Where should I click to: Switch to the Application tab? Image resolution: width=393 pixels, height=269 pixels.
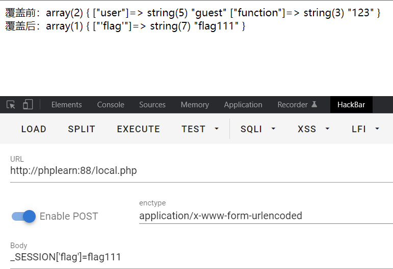click(243, 105)
